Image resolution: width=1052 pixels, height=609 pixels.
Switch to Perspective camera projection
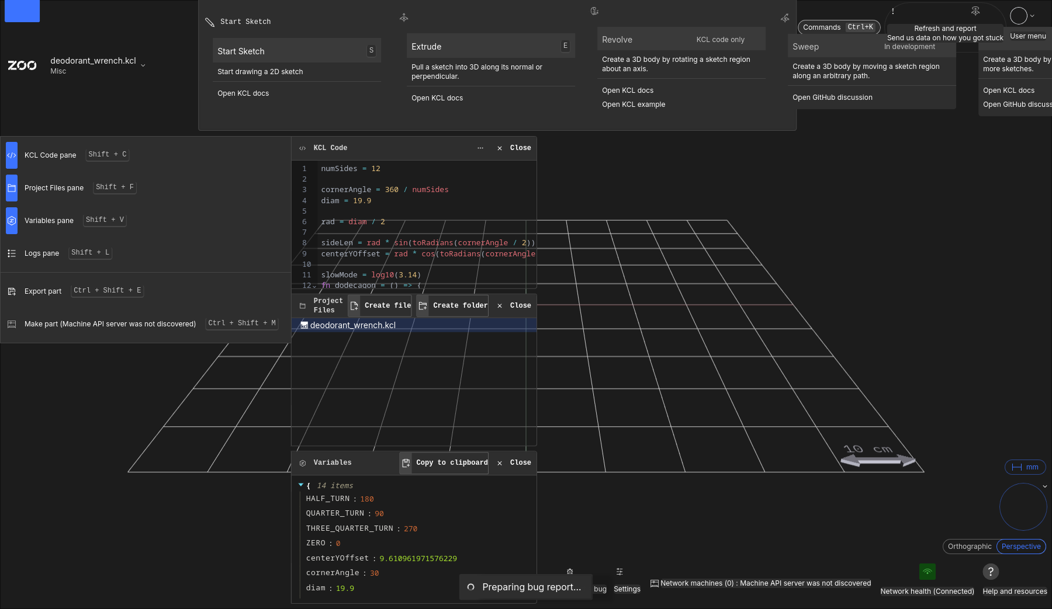pos(1021,547)
